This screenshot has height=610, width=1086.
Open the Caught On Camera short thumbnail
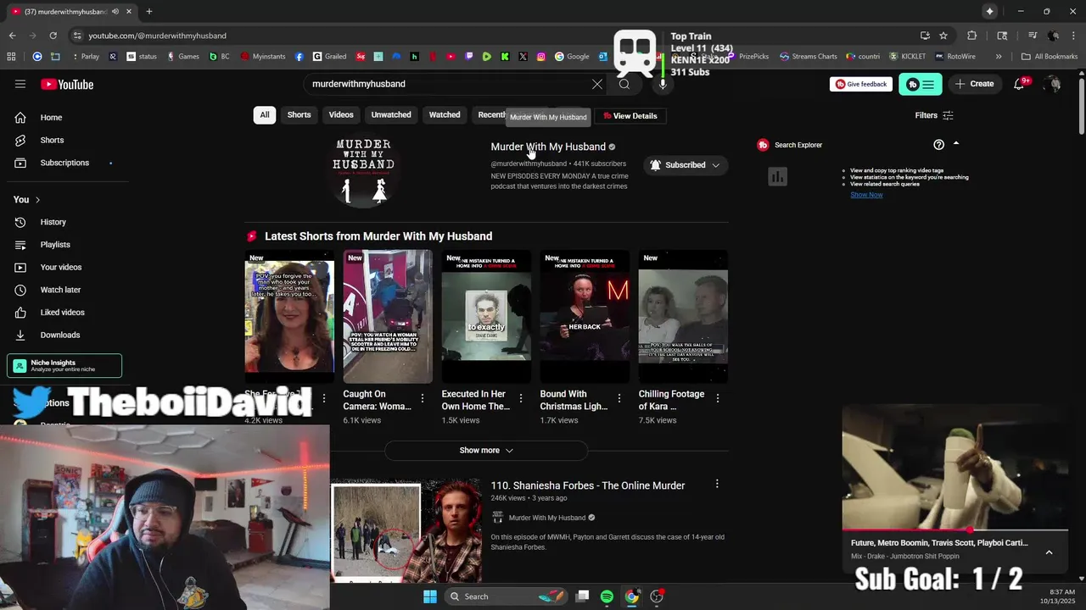[388, 316]
